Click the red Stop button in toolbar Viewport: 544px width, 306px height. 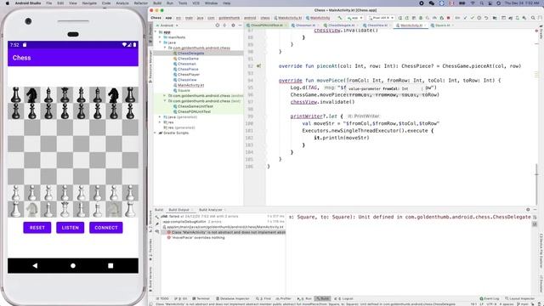coord(448,18)
